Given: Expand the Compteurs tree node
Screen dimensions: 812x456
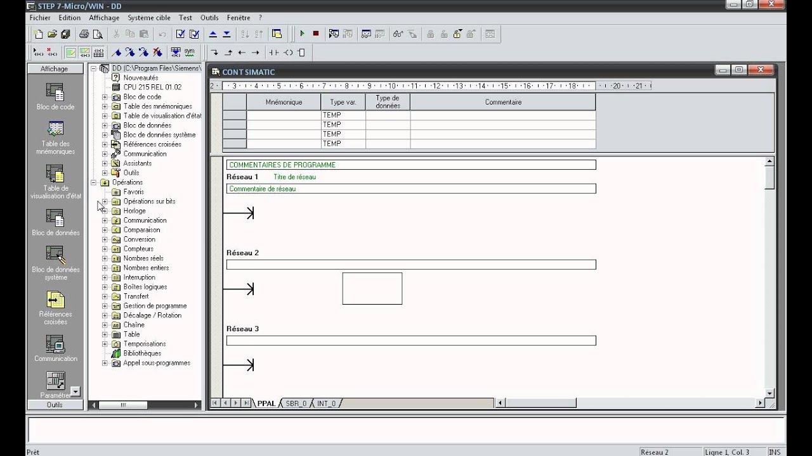Looking at the screenshot, I should (x=105, y=249).
